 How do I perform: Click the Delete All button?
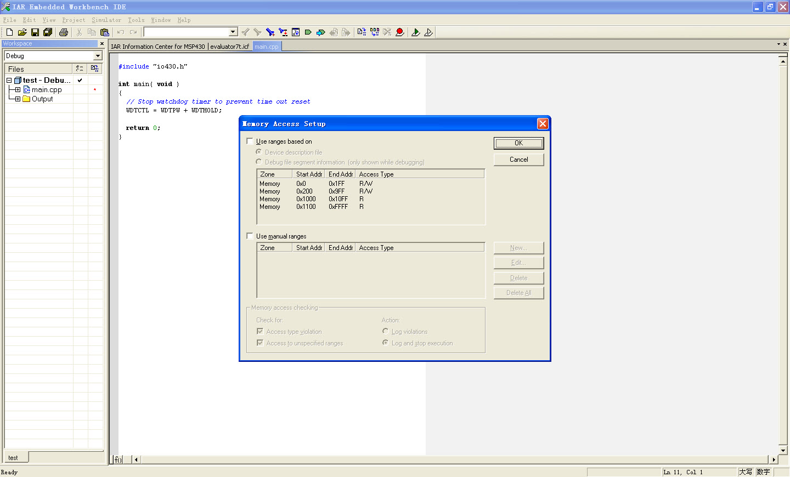pos(518,293)
